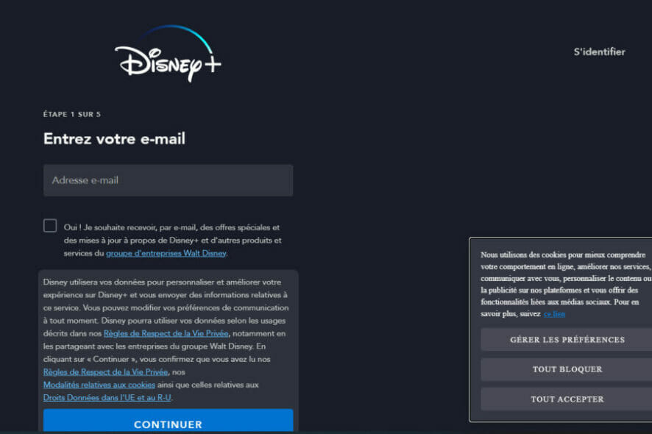Click the 'ÉTAPE 1 SUR 5' step label
The image size is (652, 434).
[x=72, y=114]
